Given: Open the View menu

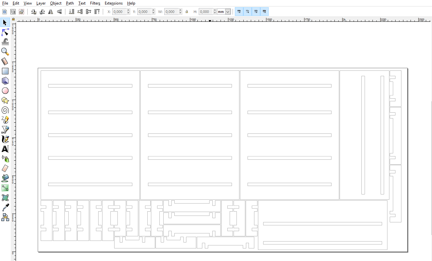Looking at the screenshot, I should [x=28, y=3].
